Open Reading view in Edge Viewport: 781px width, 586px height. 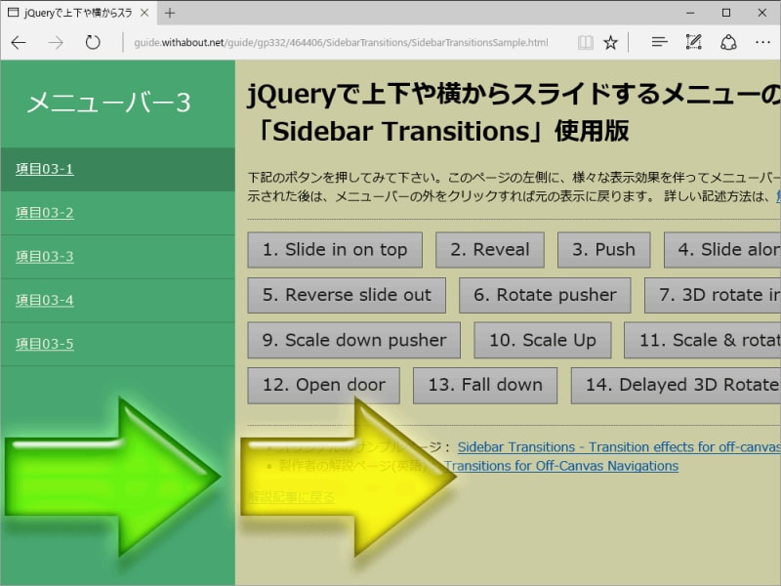coord(585,43)
